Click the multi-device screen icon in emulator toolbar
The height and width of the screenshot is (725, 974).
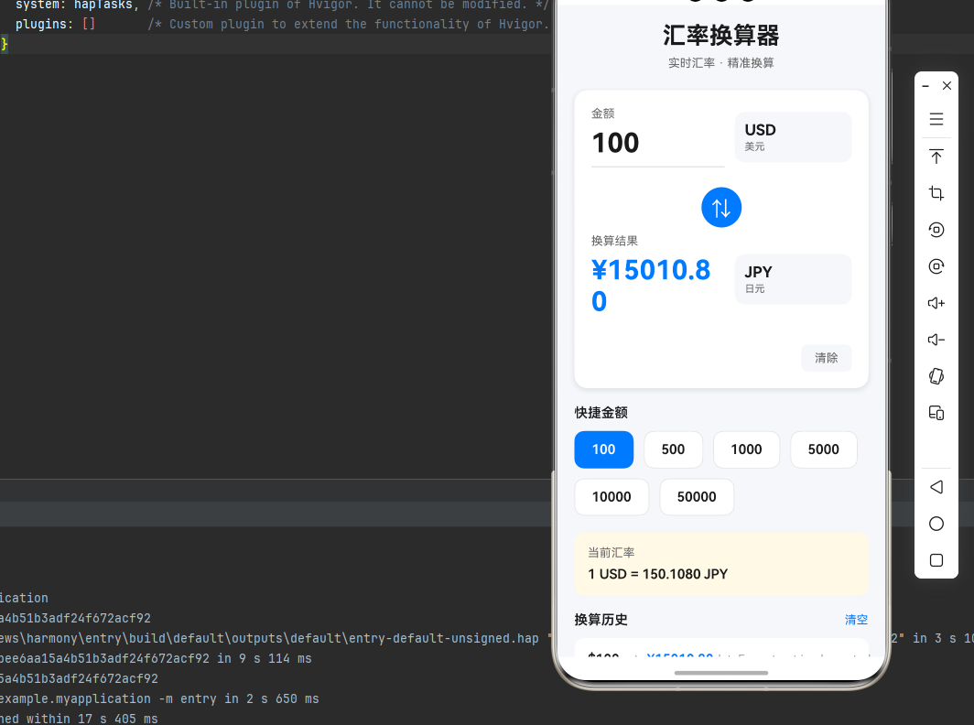coord(936,413)
